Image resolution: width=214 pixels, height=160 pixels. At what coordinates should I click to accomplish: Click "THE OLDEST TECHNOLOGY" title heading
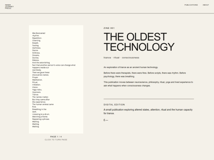click(x=139, y=42)
